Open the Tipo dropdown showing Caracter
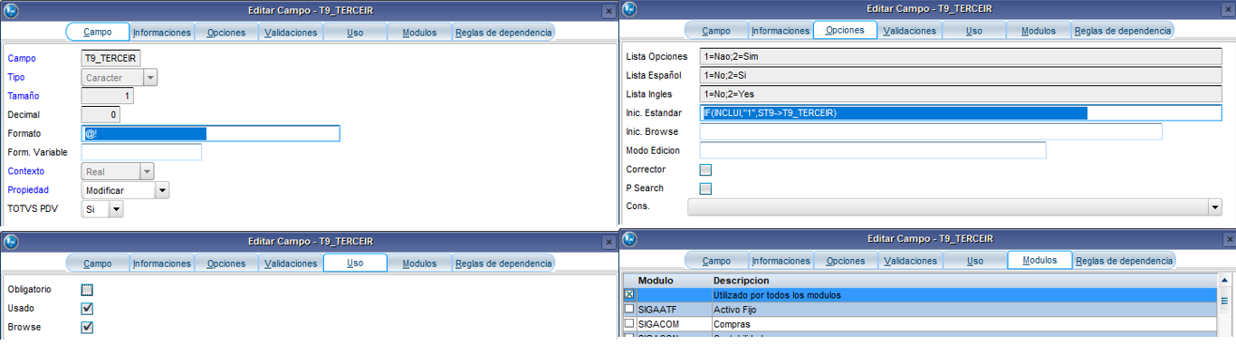1236x345 pixels. 151,78
